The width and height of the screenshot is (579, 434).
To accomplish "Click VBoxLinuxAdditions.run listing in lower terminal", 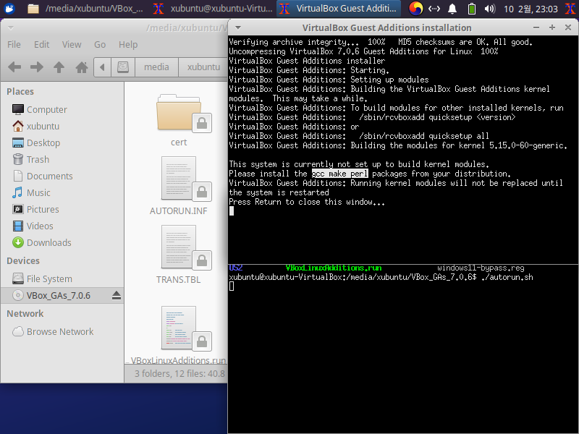I will click(334, 268).
